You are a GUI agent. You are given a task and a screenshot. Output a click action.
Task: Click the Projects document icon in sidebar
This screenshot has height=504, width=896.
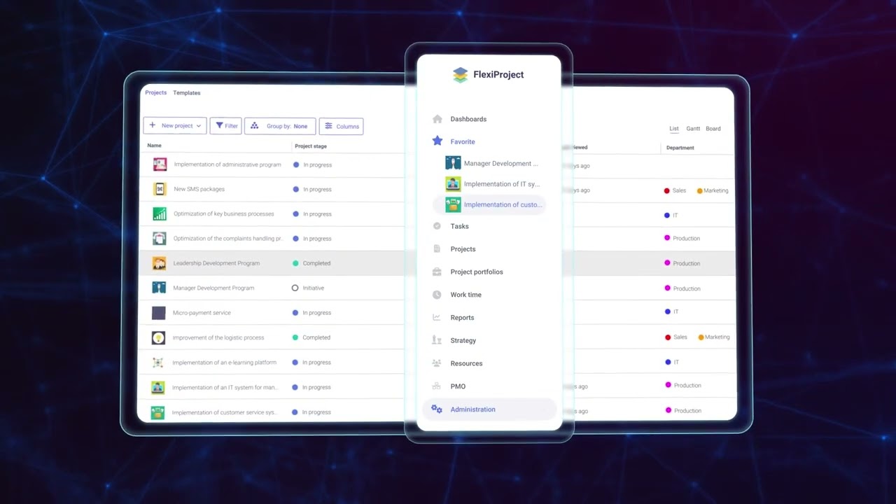point(437,249)
